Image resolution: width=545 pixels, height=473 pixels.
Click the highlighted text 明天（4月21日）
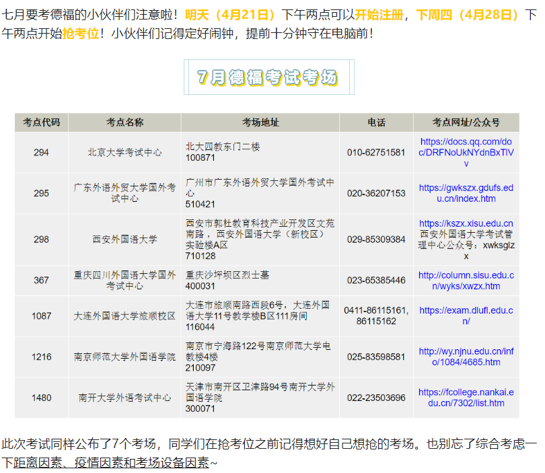230,15
